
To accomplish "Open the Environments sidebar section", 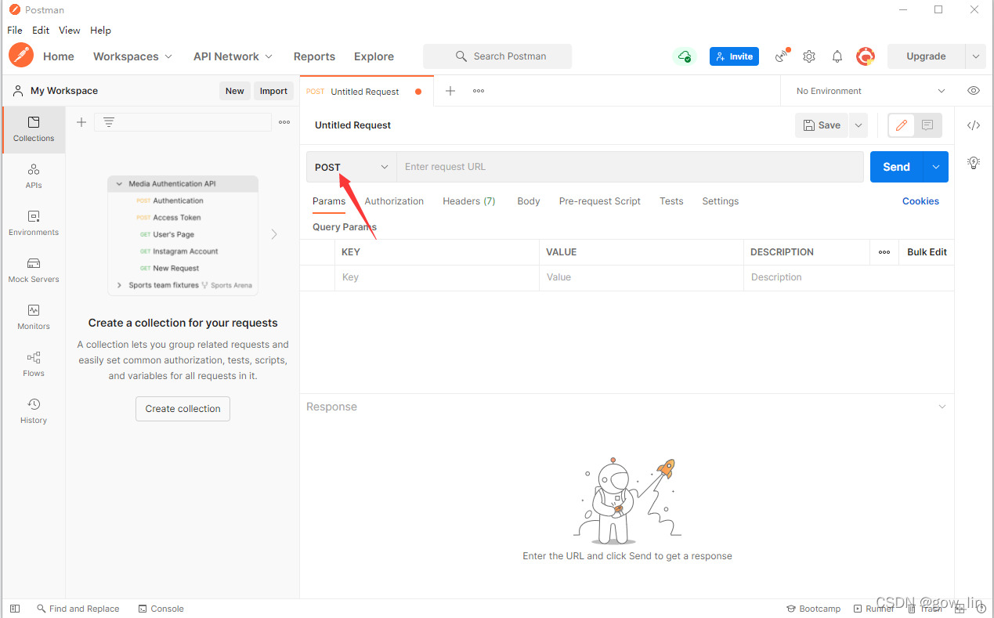I will [34, 223].
